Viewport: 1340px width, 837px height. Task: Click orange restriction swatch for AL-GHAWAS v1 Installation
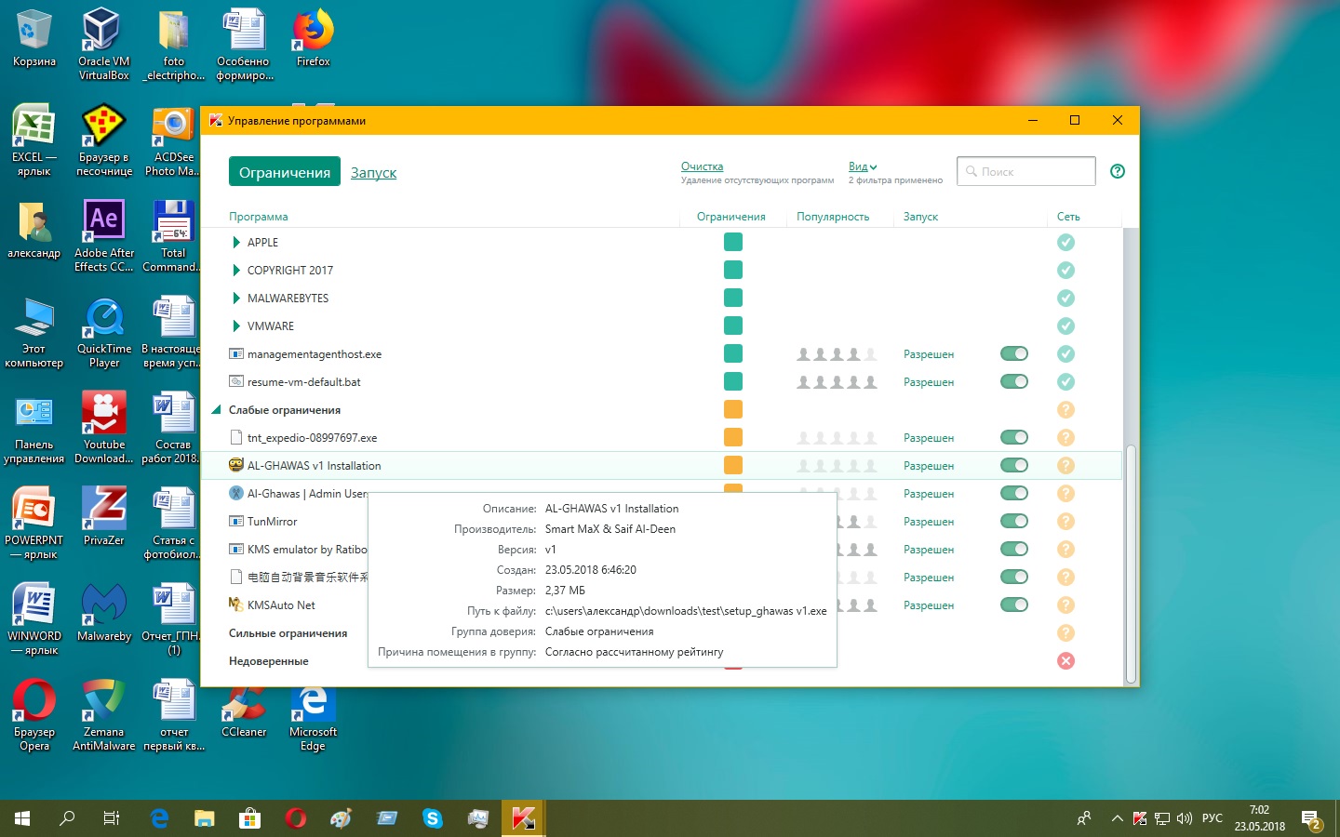733,465
